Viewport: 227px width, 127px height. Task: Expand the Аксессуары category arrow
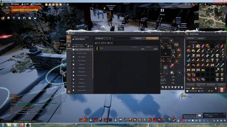[91, 68]
